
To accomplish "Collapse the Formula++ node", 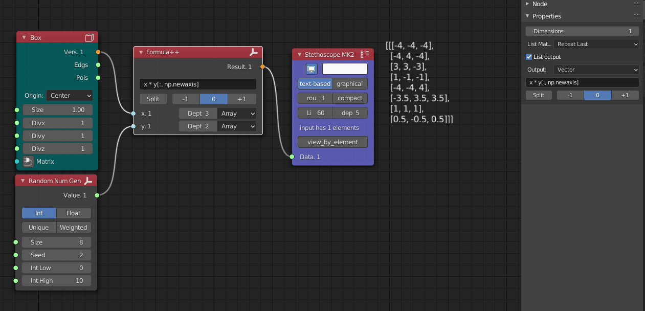I will coord(141,52).
